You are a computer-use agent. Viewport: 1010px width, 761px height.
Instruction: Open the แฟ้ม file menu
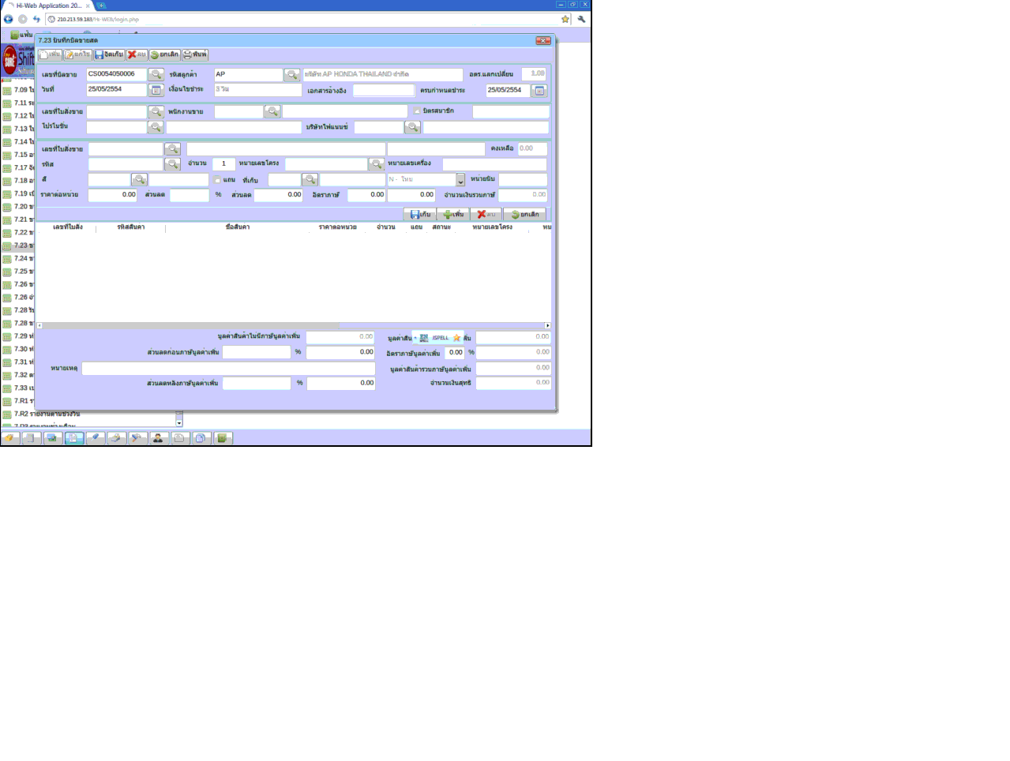[x=21, y=35]
